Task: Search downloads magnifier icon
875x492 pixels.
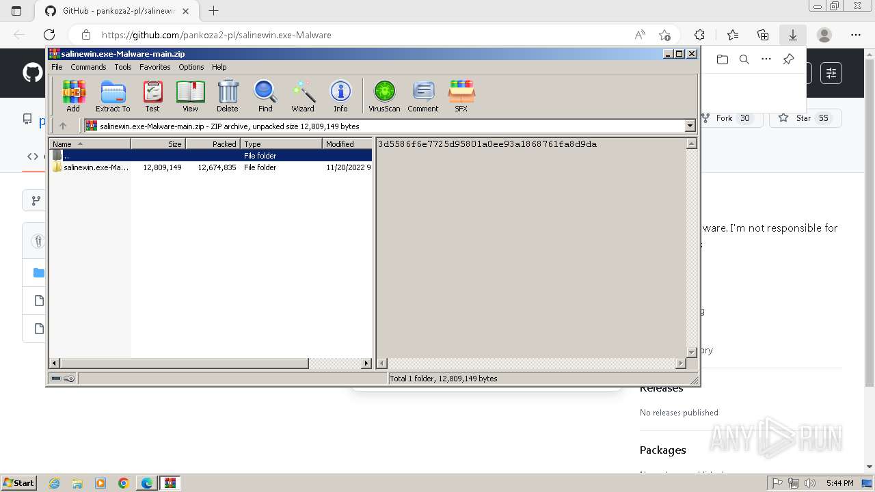Action: tap(744, 59)
